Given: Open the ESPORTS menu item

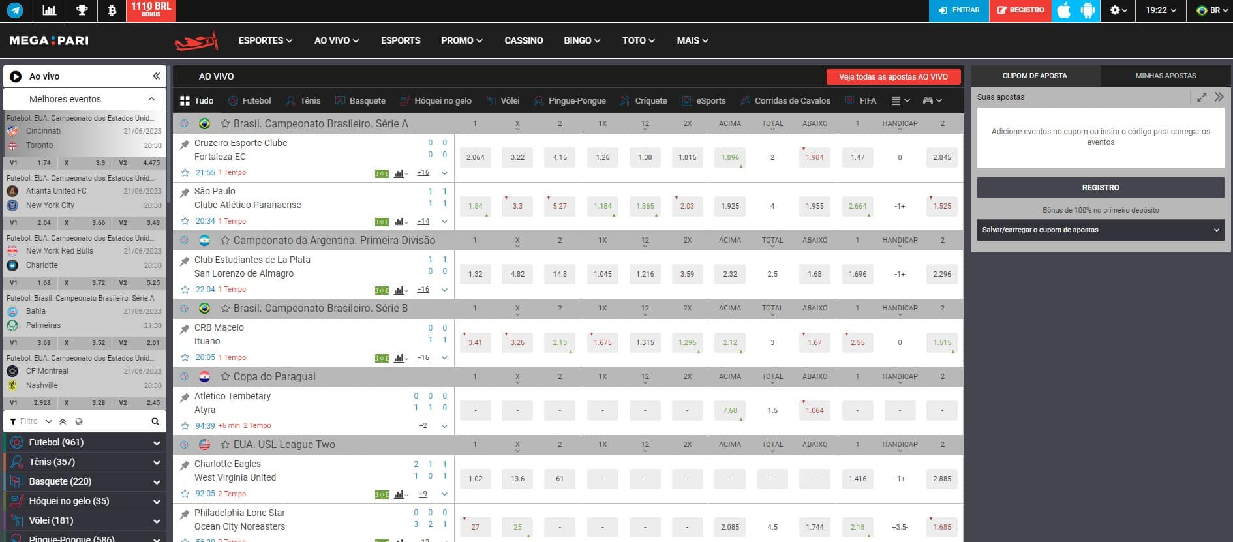Looking at the screenshot, I should (x=401, y=40).
